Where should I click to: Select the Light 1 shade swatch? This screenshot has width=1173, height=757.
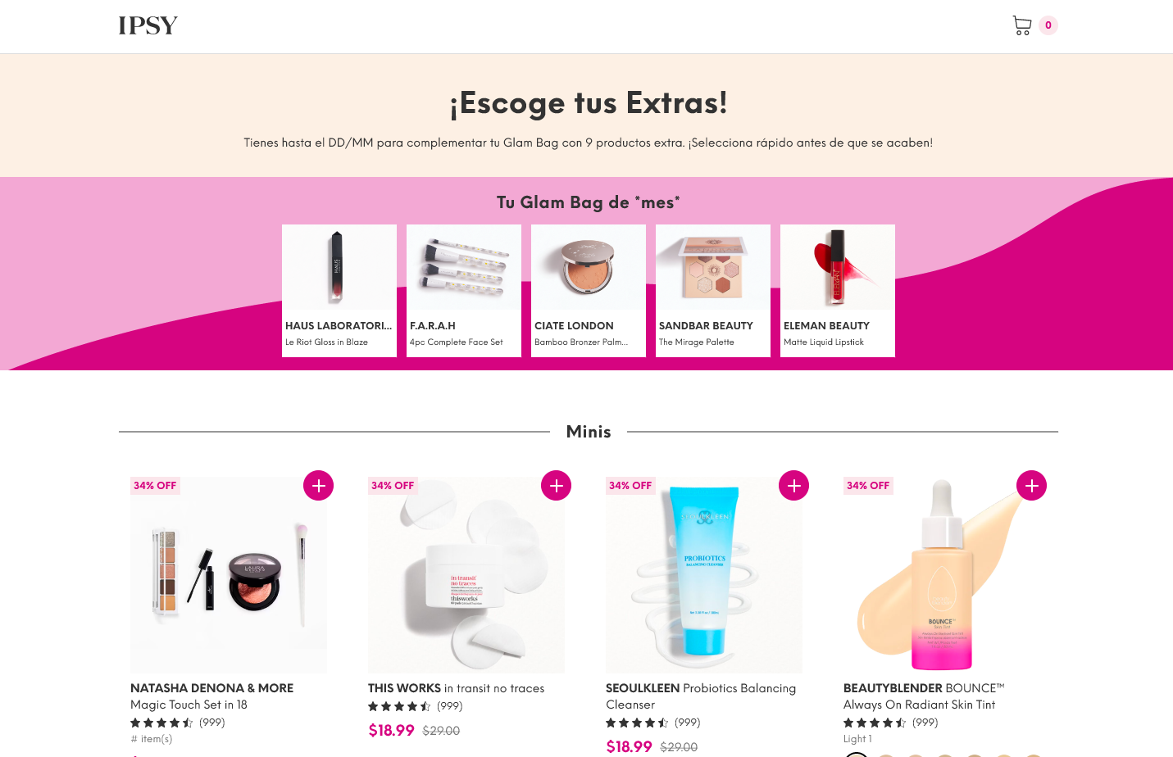[x=857, y=755]
